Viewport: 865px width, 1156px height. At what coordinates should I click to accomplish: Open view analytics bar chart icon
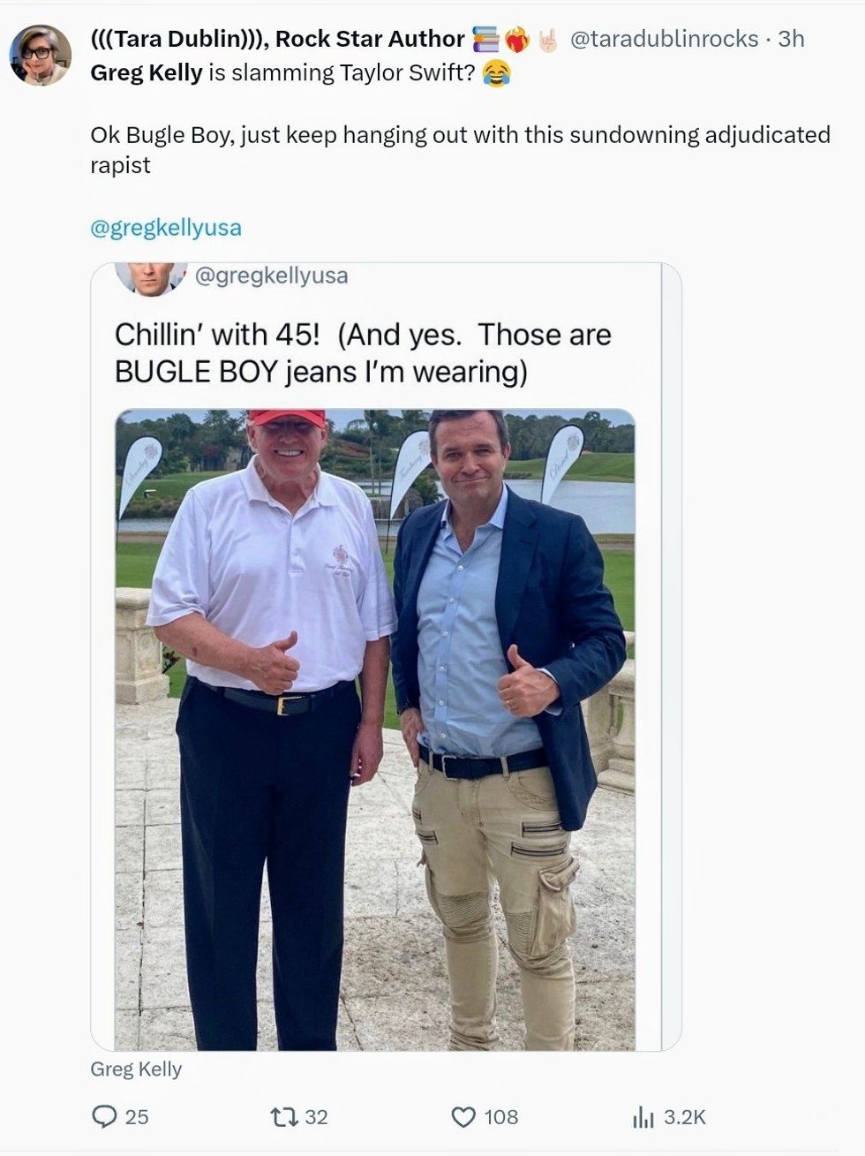pos(643,1117)
